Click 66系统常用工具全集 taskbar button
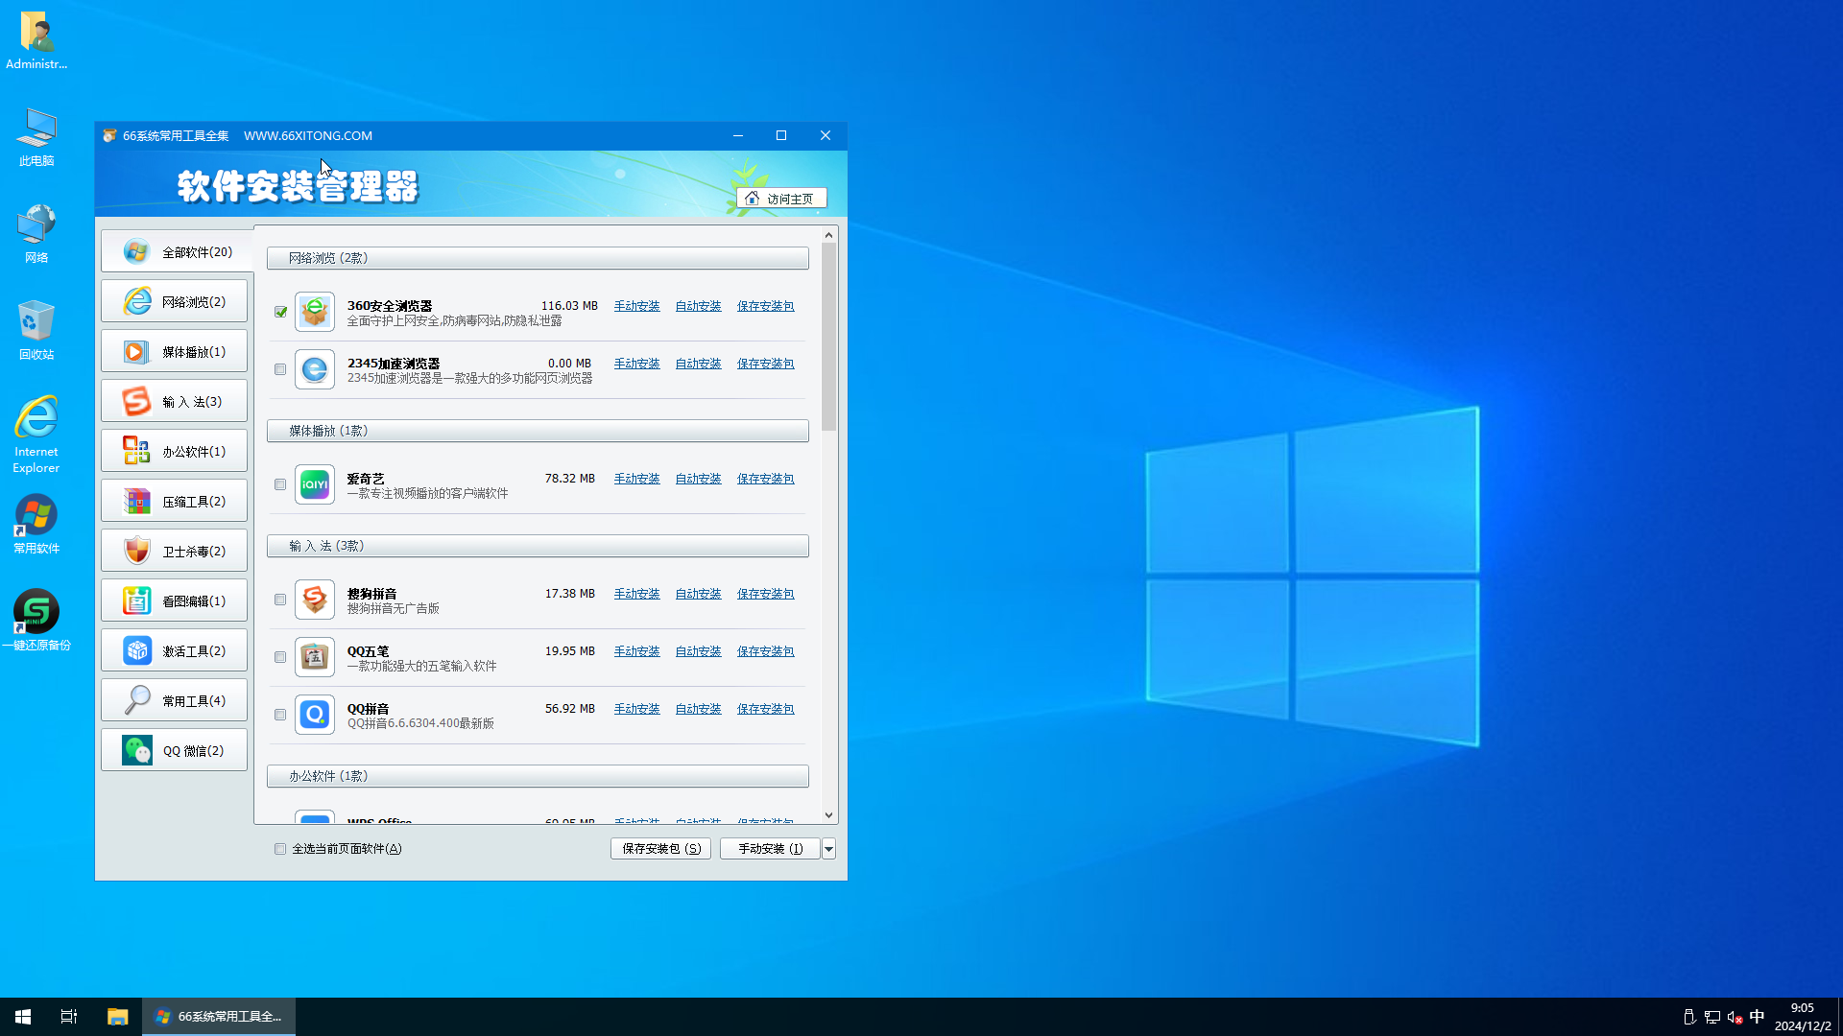 [x=219, y=1017]
